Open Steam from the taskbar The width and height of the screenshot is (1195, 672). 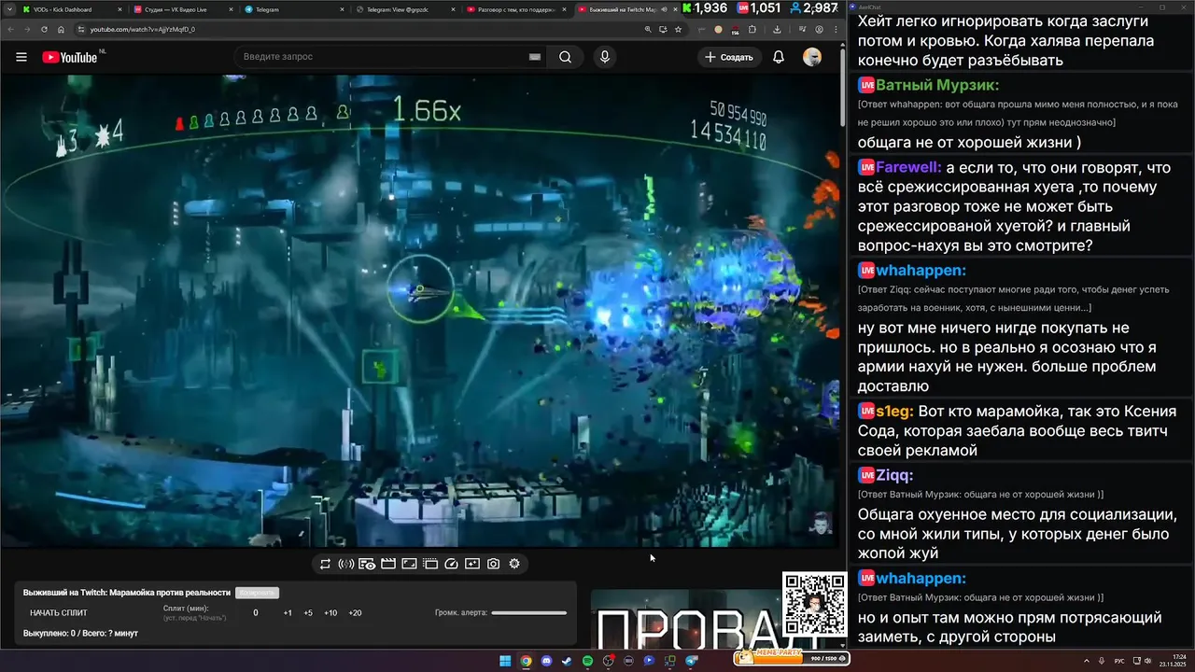tap(567, 661)
